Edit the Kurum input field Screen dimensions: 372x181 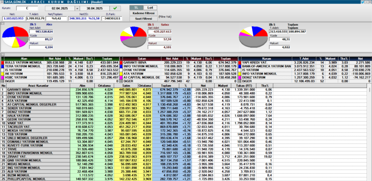point(27,8)
